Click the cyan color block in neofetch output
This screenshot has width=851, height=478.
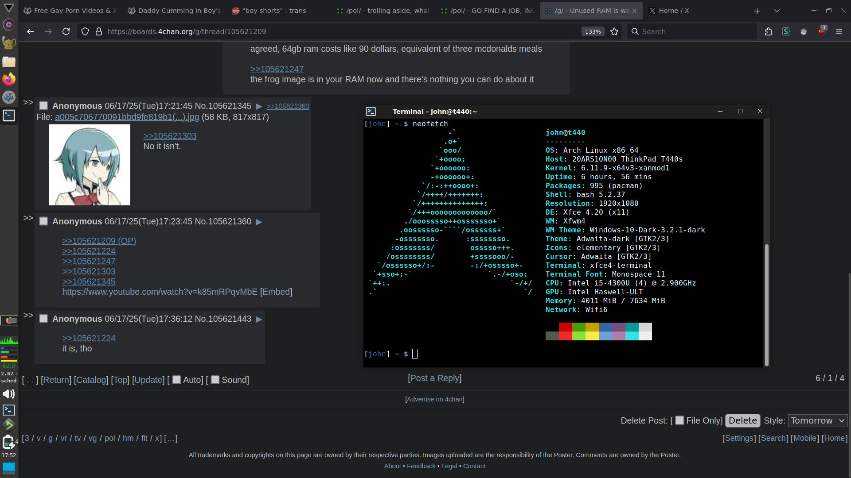click(x=632, y=332)
